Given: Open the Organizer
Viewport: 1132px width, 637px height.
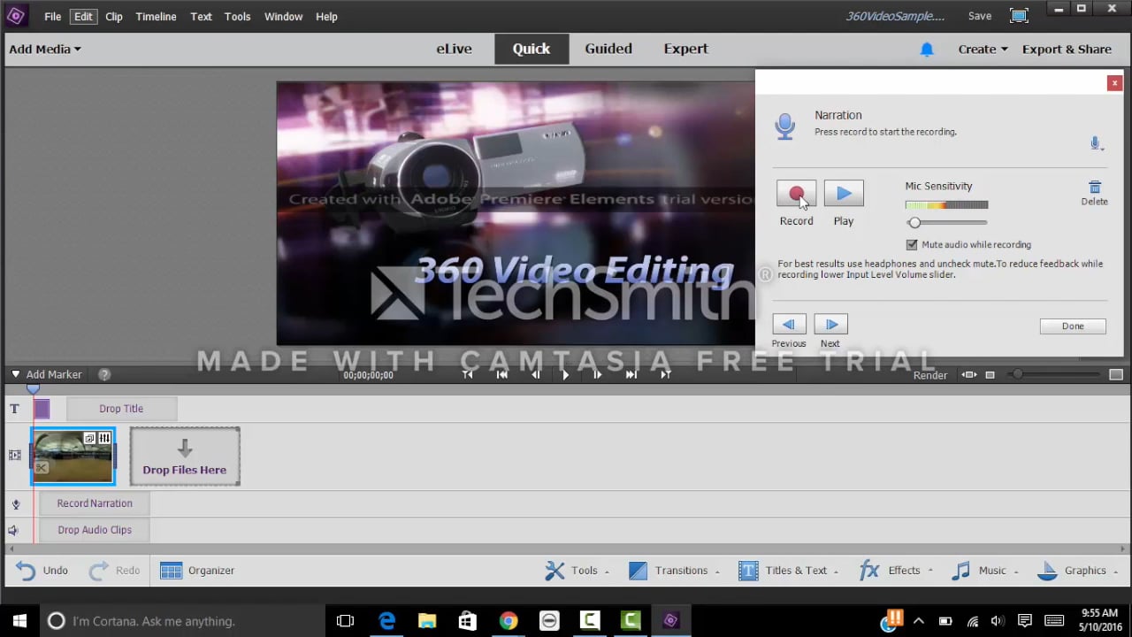Looking at the screenshot, I should tap(197, 571).
